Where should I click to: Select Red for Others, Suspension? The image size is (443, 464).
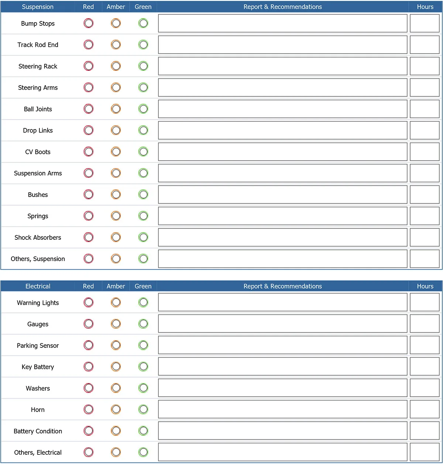click(89, 259)
